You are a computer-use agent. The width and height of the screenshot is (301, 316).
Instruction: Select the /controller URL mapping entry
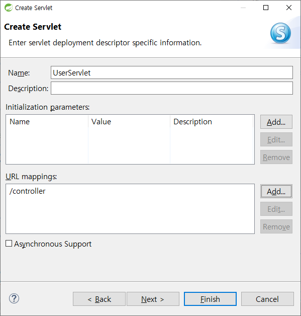(28, 191)
